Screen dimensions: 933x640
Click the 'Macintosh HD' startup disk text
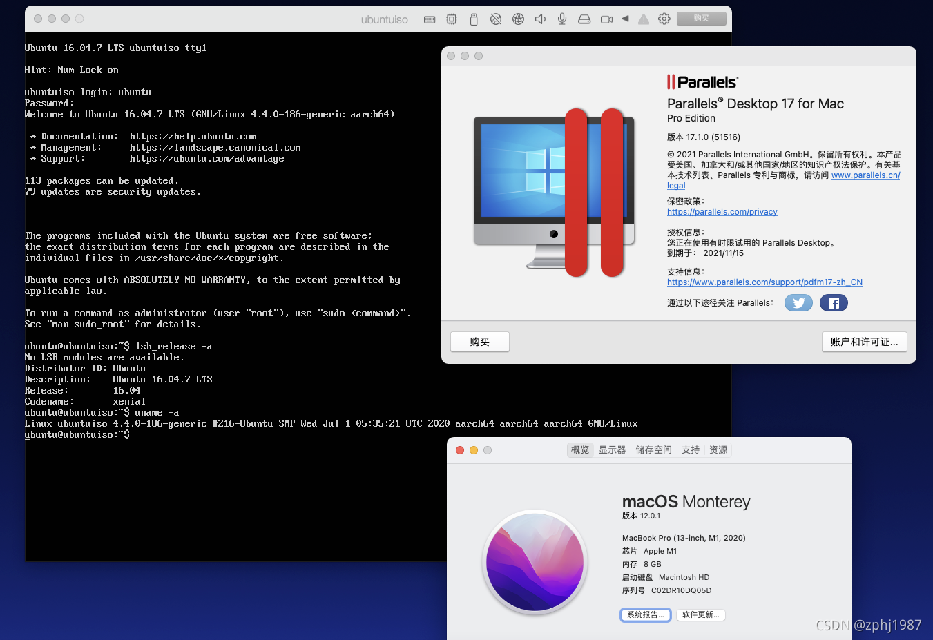[684, 577]
